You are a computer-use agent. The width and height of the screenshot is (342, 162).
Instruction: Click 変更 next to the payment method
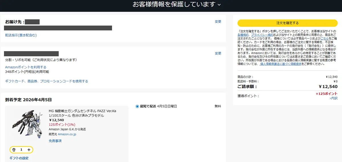click(218, 53)
